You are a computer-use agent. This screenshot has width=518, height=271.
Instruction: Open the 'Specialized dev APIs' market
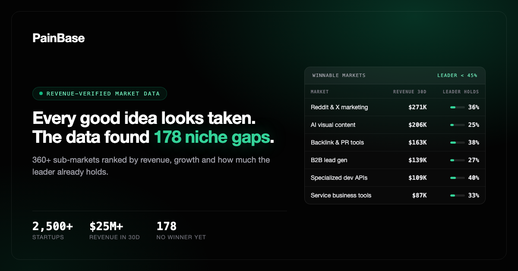point(395,178)
